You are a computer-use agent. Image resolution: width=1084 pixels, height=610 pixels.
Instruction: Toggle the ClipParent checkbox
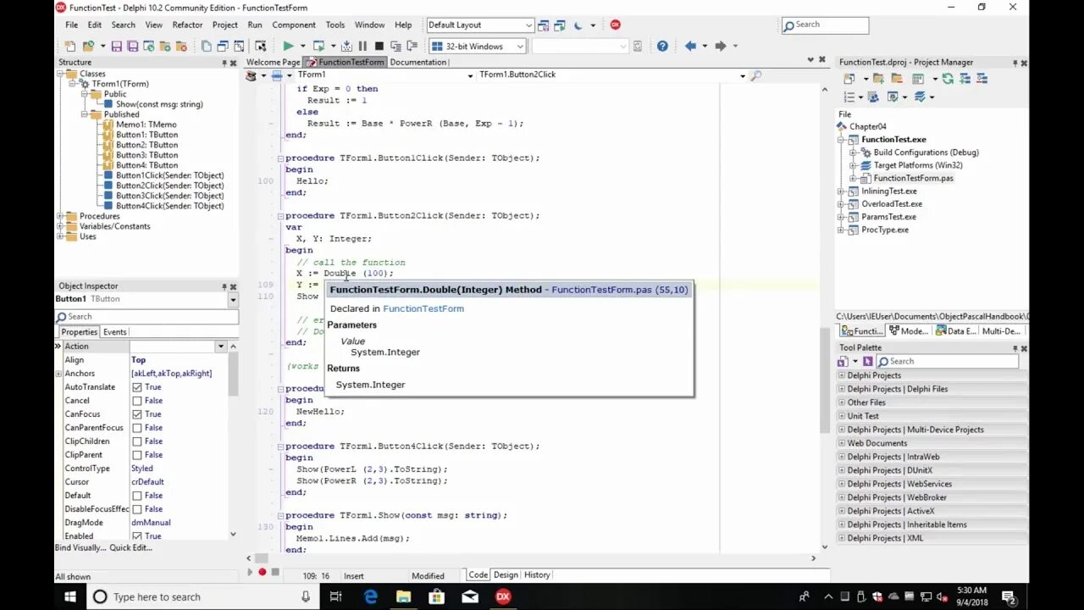[x=137, y=455]
